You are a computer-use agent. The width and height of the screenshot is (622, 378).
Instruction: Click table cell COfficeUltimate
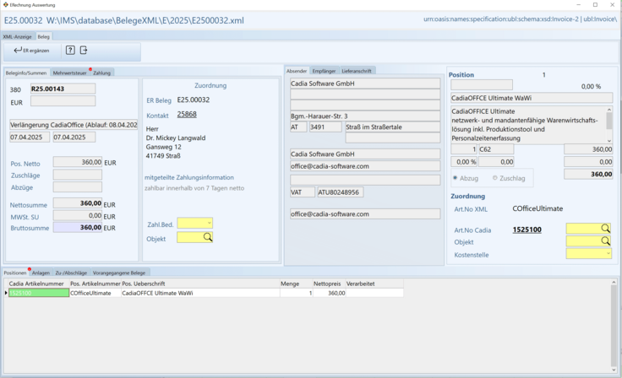95,293
